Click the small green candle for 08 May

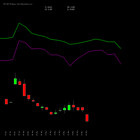point(42,107)
